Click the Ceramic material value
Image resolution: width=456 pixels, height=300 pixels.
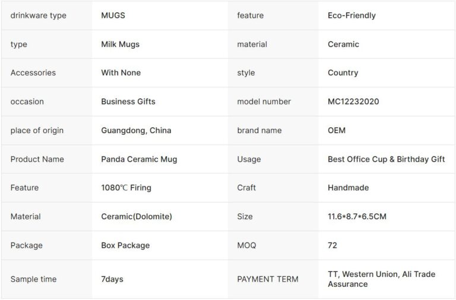tap(343, 44)
